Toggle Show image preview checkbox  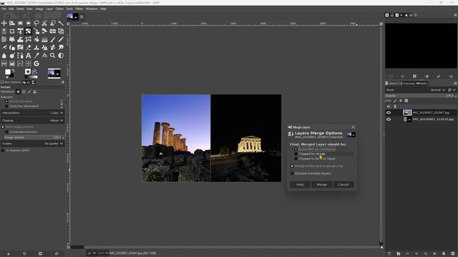17,127
